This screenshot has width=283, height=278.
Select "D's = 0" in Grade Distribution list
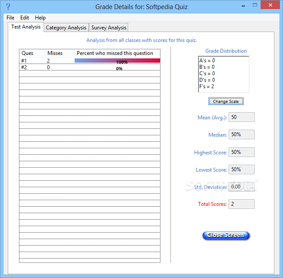click(x=207, y=80)
